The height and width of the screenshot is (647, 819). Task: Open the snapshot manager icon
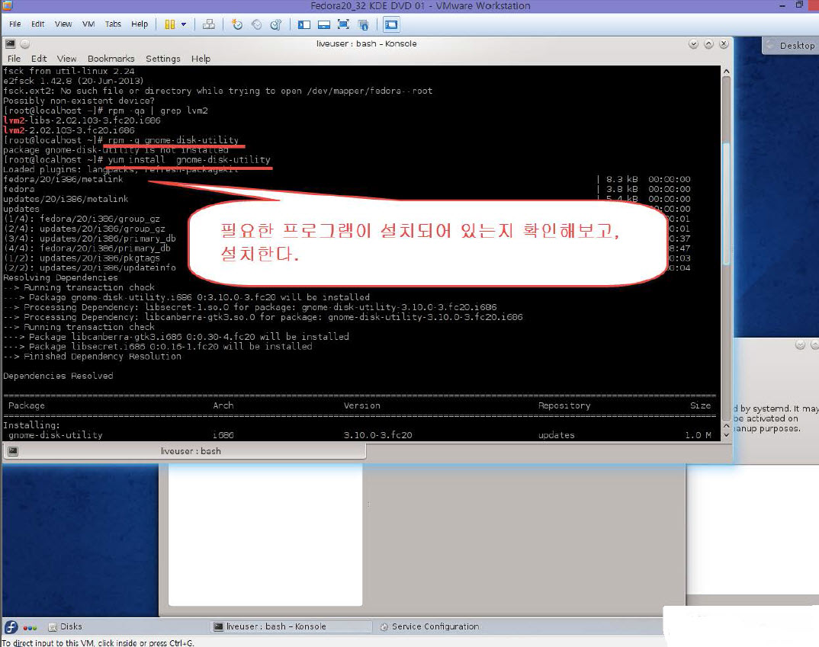pyautogui.click(x=276, y=24)
